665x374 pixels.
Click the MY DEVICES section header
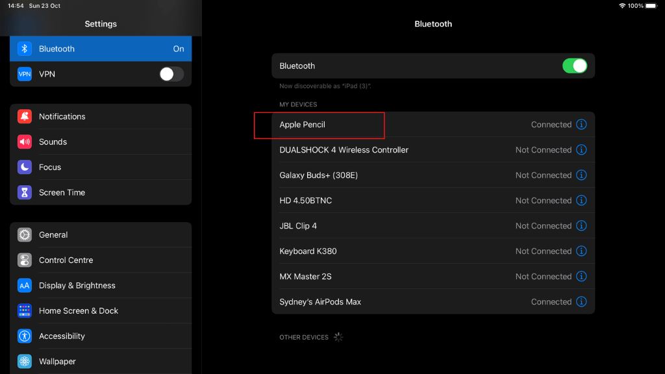click(x=298, y=105)
